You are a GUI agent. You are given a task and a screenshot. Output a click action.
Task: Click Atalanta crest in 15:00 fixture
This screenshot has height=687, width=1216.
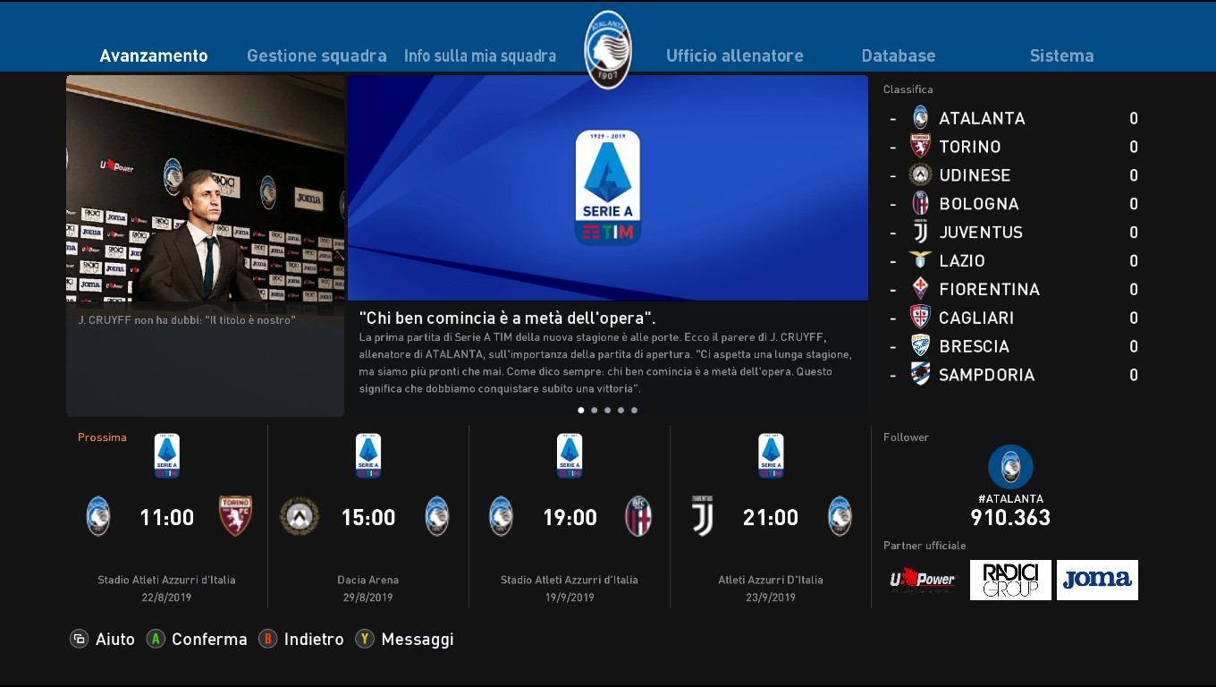(x=437, y=516)
